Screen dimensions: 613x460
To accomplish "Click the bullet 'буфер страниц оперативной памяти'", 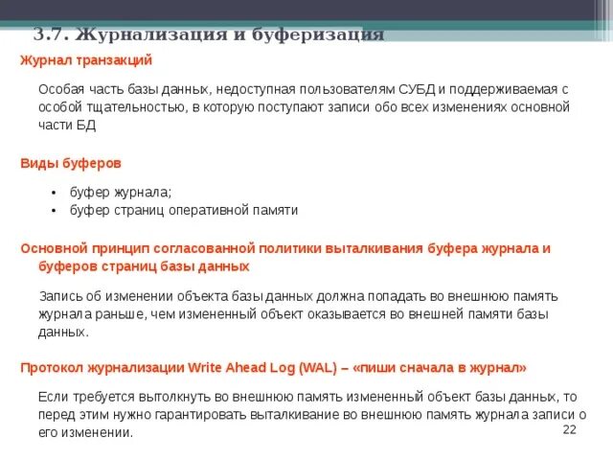I will tap(184, 211).
